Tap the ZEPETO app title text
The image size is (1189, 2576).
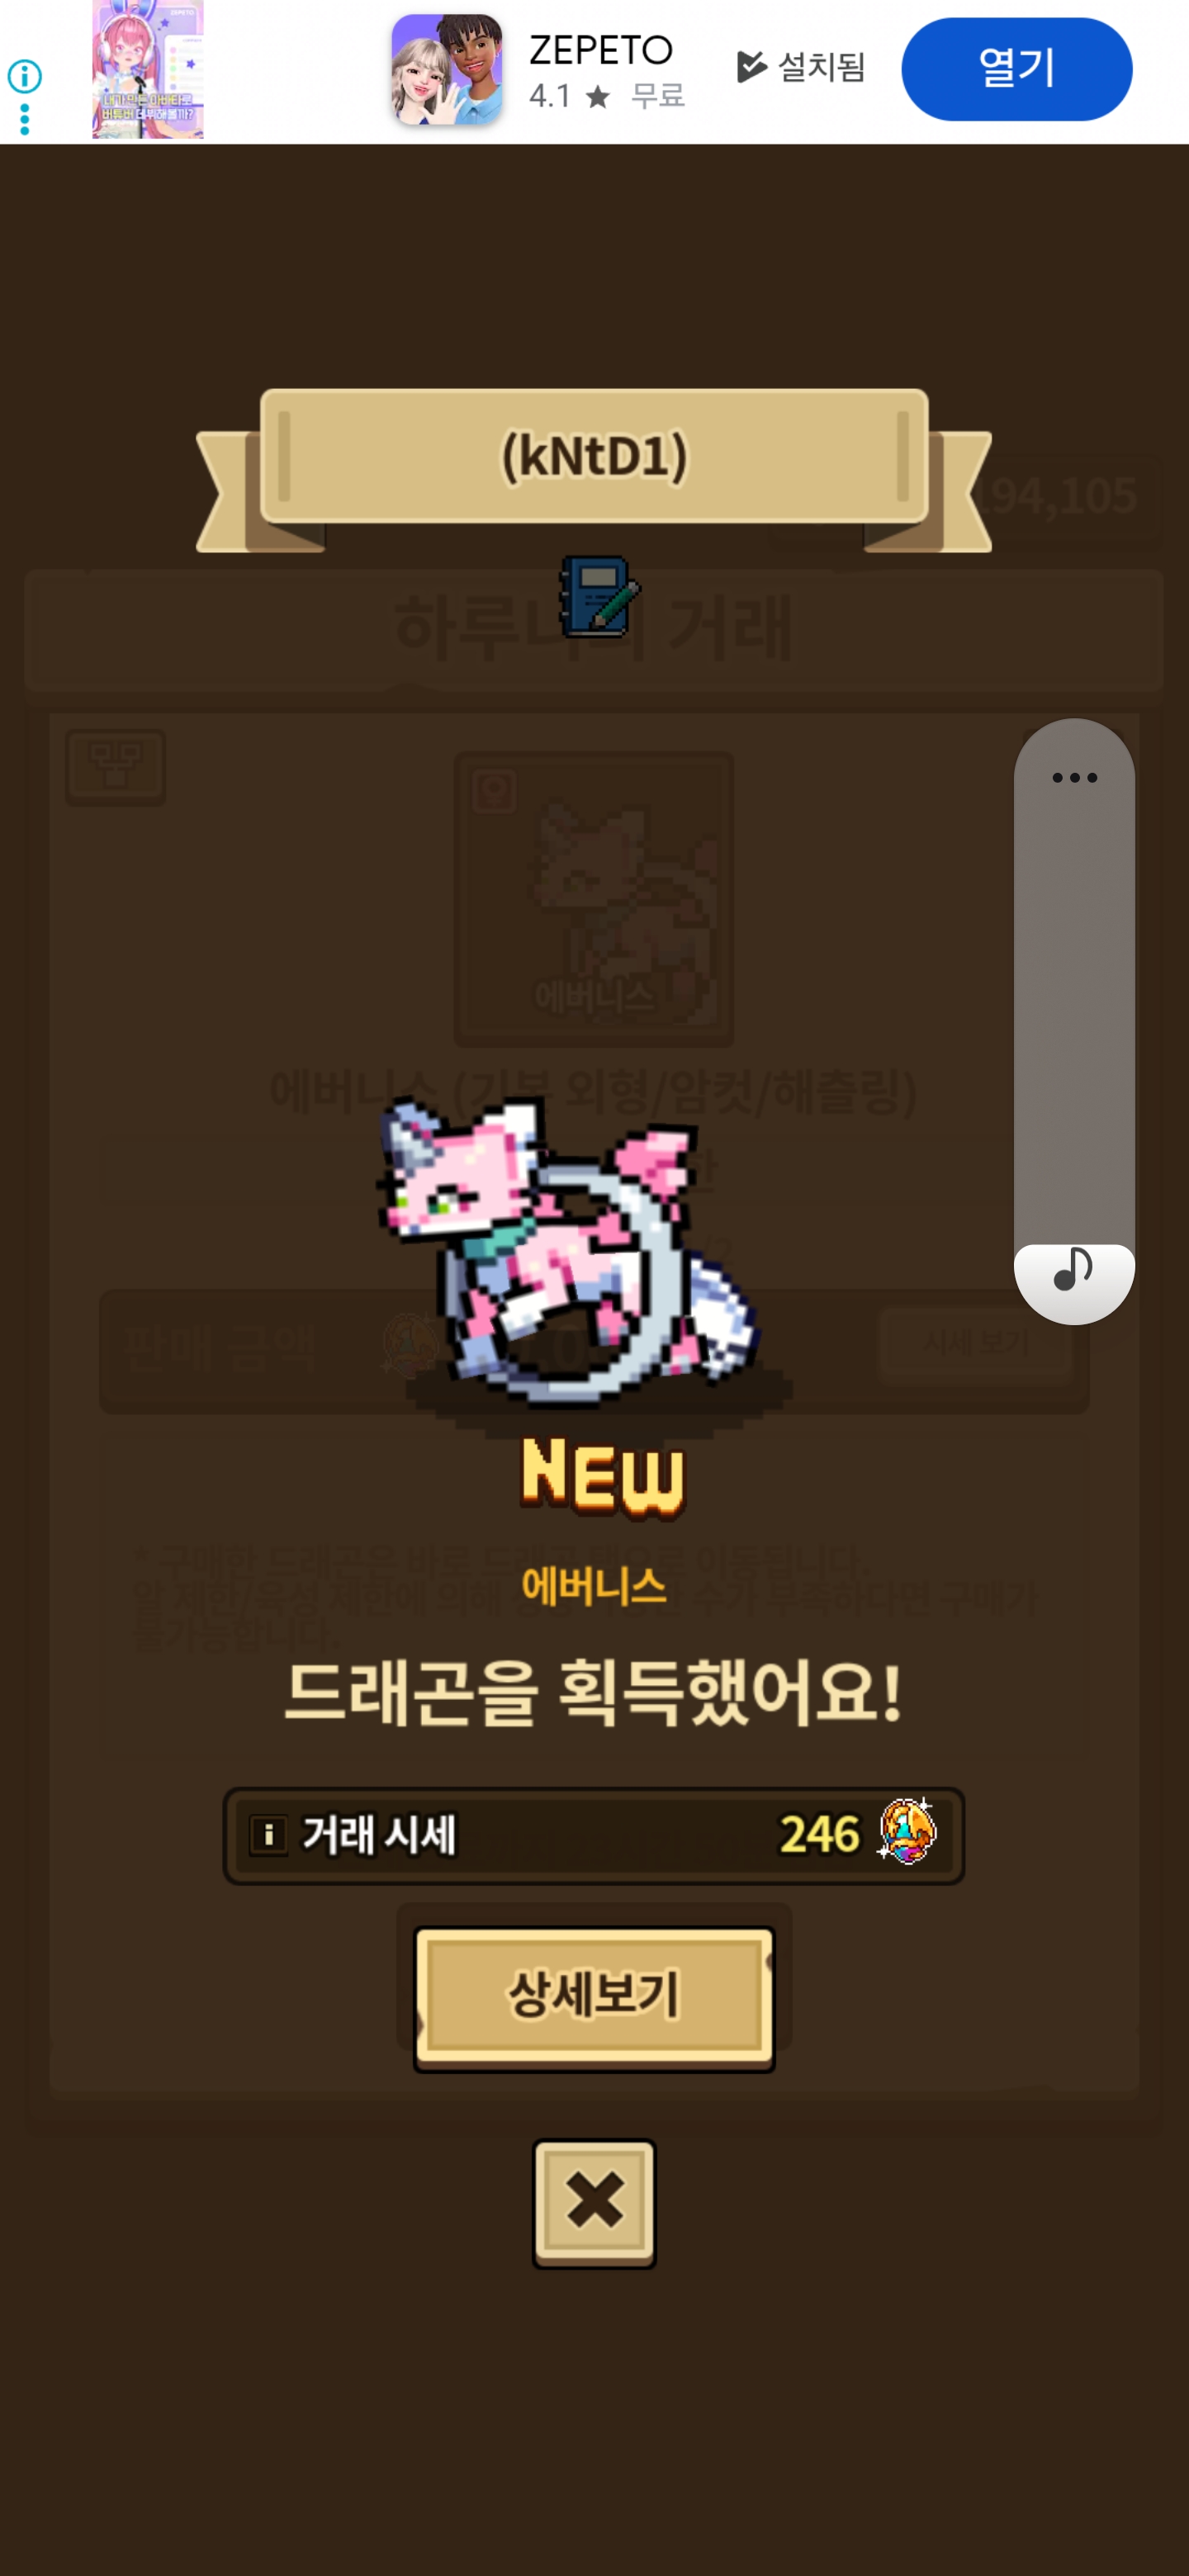tap(601, 49)
